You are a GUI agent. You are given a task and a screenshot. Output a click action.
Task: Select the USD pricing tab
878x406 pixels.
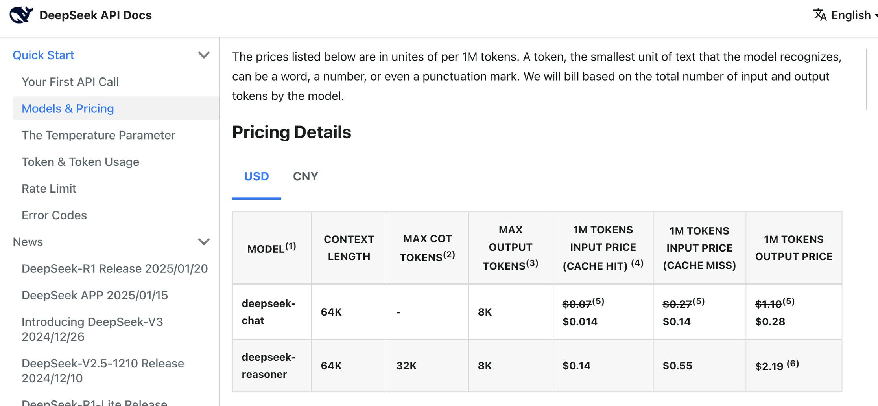tap(256, 176)
